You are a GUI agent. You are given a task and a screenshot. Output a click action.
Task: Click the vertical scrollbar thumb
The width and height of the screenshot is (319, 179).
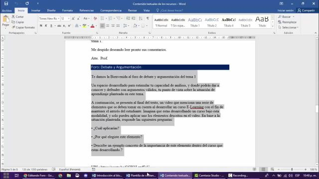pos(317,109)
